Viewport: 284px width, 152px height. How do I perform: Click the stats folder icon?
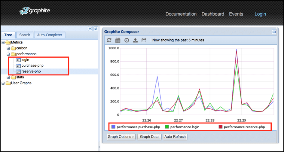13,77
